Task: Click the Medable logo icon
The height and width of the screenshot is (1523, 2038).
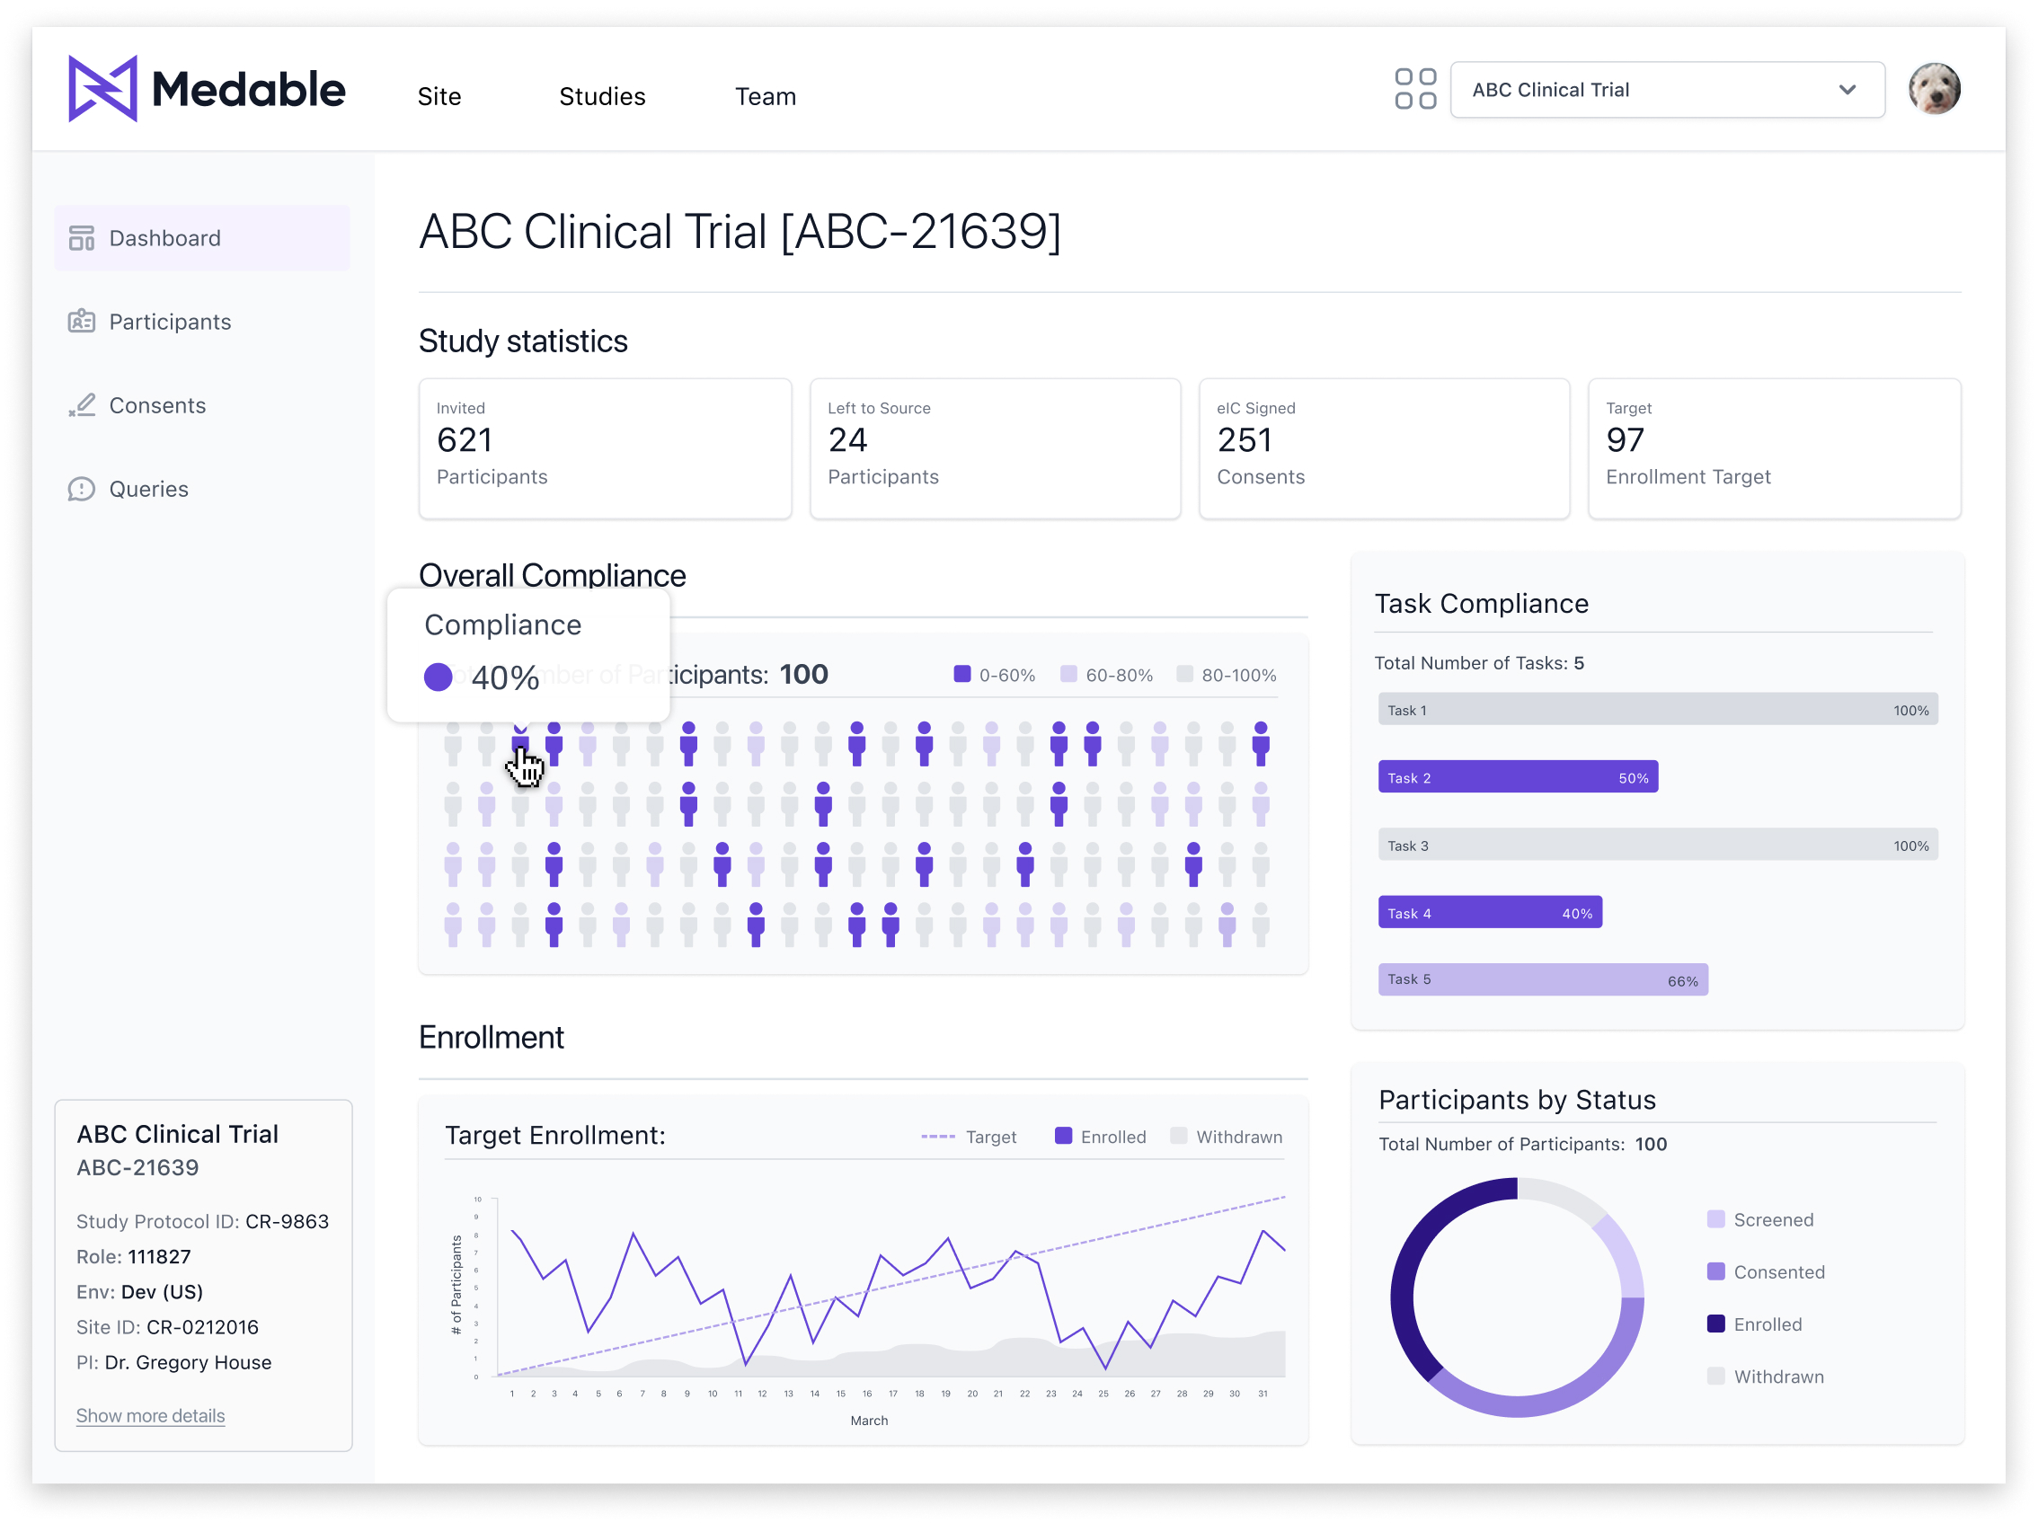Action: tap(102, 88)
